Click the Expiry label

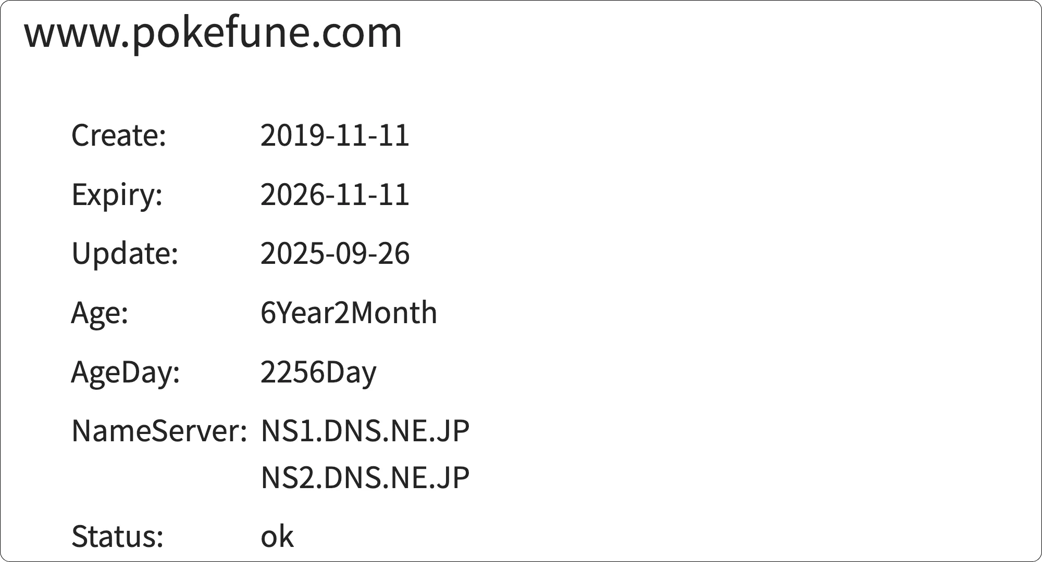(117, 195)
